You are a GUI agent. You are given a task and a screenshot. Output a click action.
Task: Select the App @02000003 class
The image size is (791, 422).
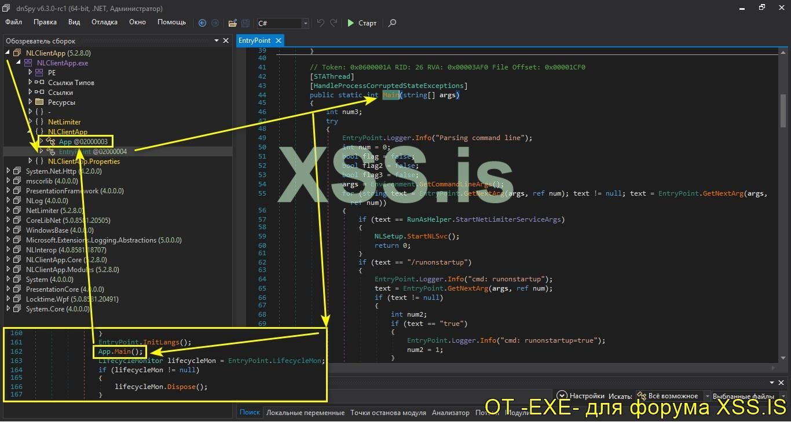83,141
